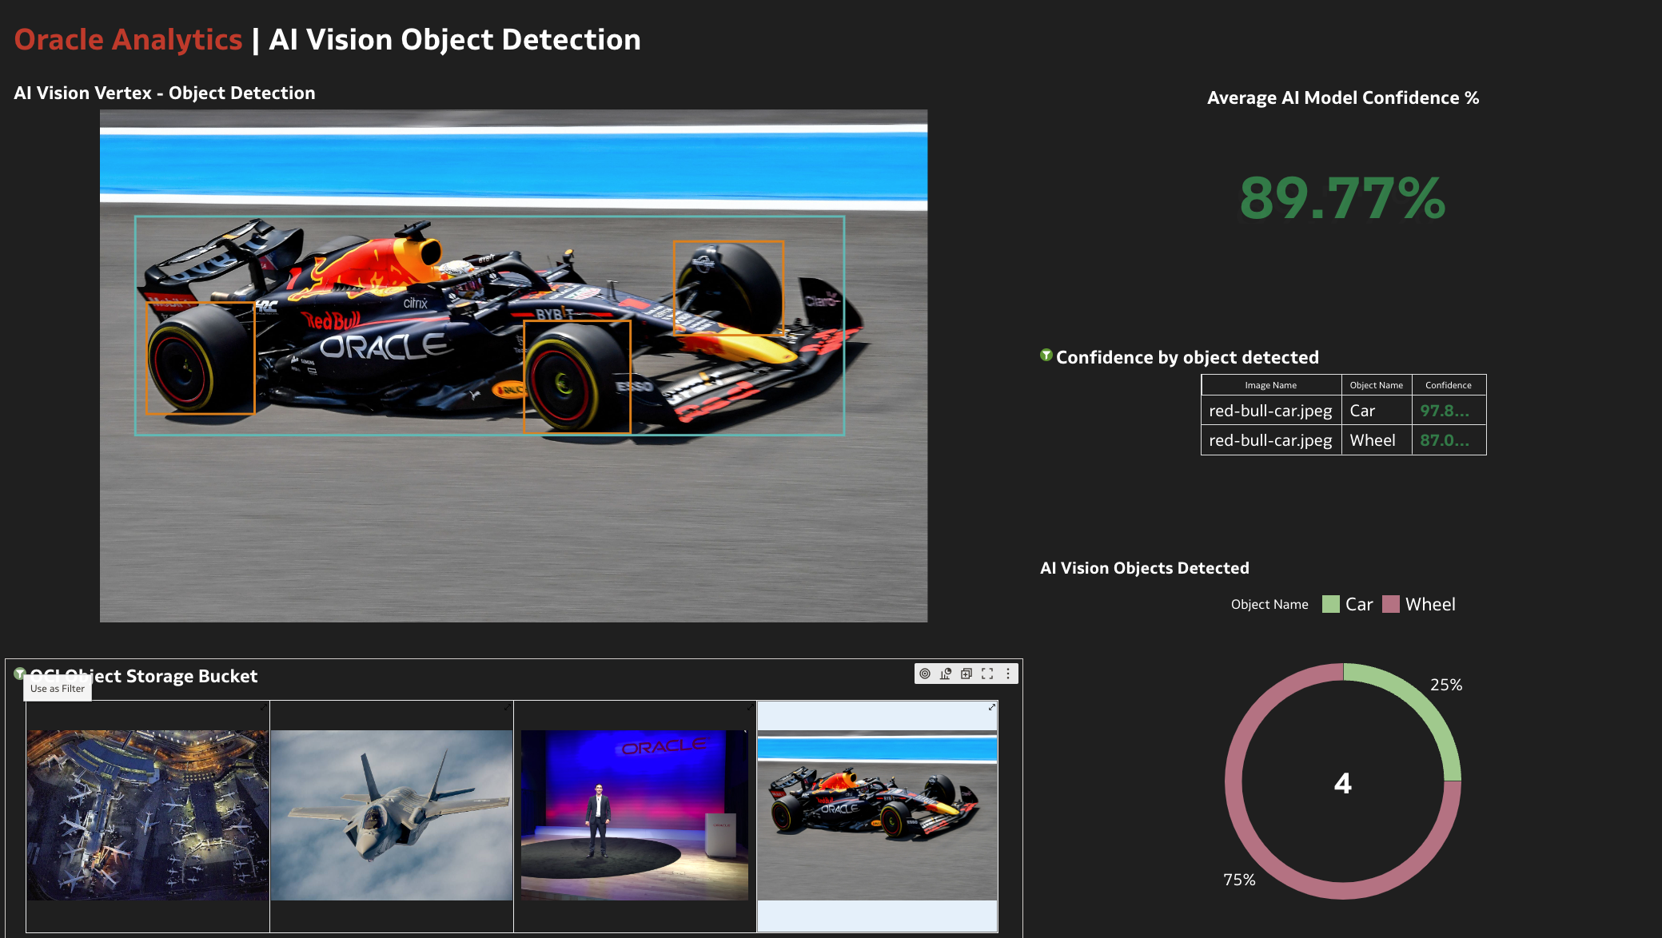The width and height of the screenshot is (1662, 938).
Task: Click the Use as Filter bullseye icon in the panel toolbar
Action: tap(925, 674)
